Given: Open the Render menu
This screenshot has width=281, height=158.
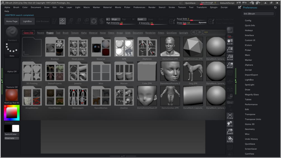Looking at the screenshot, I should click(x=152, y=7).
